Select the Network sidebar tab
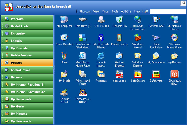Image resolution: width=187 pixels, height=125 pixels. (x=27, y=77)
